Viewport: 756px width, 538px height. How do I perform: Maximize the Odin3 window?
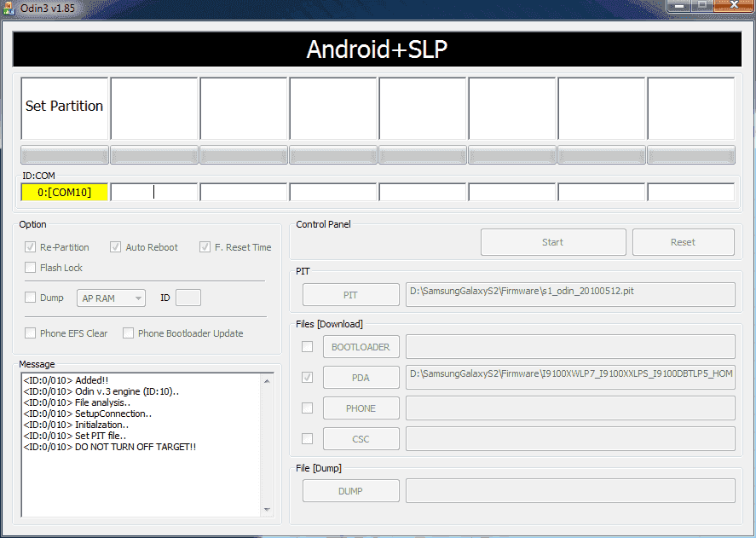pos(702,6)
